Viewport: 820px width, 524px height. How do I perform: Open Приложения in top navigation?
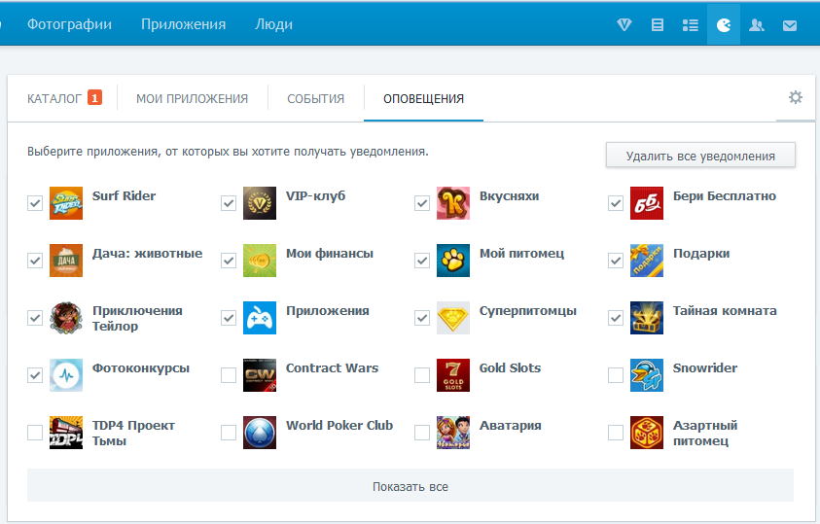(x=184, y=24)
